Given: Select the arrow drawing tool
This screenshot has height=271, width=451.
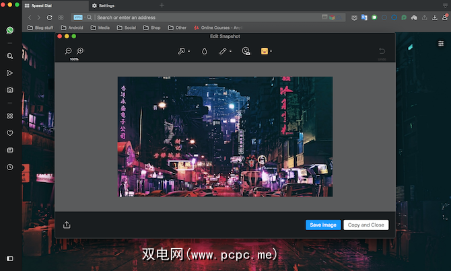Looking at the screenshot, I should pos(180,51).
